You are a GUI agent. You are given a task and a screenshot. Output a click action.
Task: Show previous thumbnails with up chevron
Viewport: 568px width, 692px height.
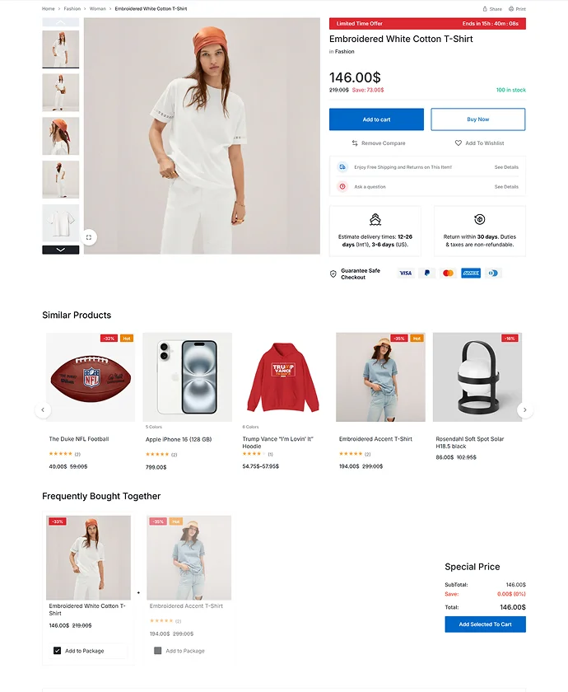coord(61,22)
